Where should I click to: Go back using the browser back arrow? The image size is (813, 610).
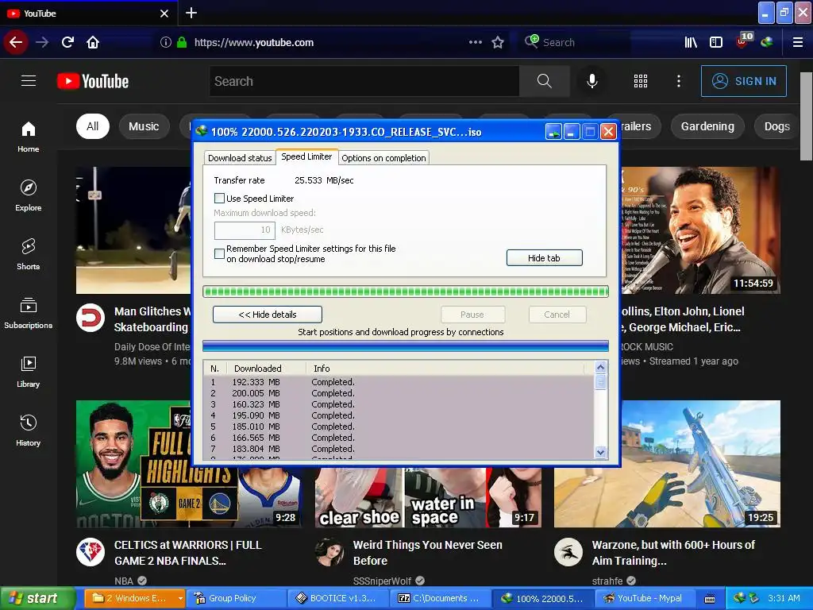pos(16,42)
